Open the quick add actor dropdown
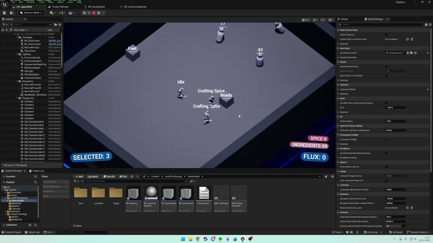 click(x=52, y=13)
